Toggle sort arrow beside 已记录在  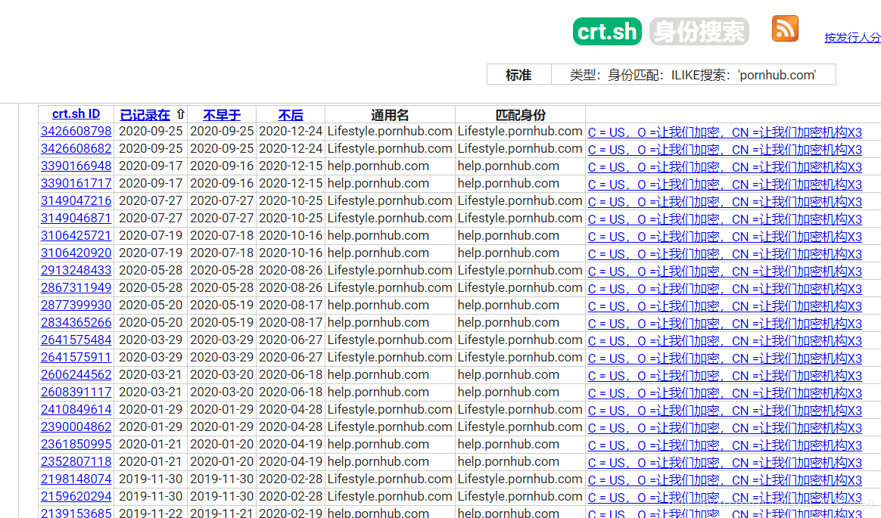[x=180, y=114]
